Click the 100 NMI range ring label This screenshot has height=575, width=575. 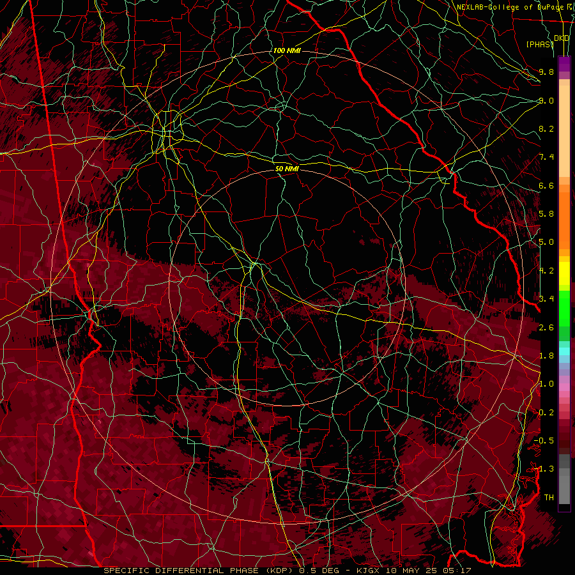pyautogui.click(x=287, y=50)
